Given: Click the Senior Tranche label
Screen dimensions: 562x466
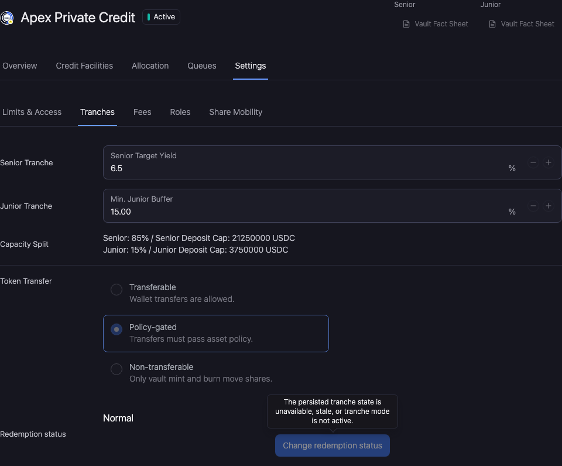Looking at the screenshot, I should (26, 162).
